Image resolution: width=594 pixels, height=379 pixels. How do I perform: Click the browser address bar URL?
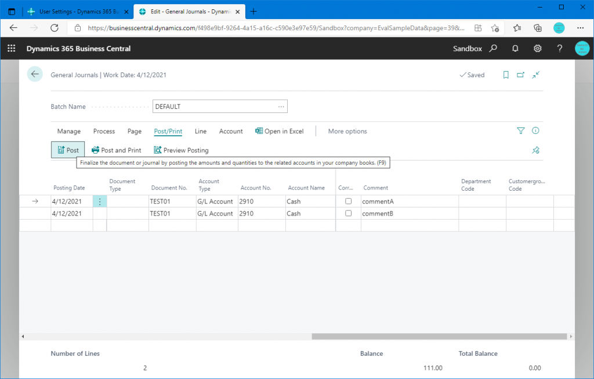click(x=276, y=28)
